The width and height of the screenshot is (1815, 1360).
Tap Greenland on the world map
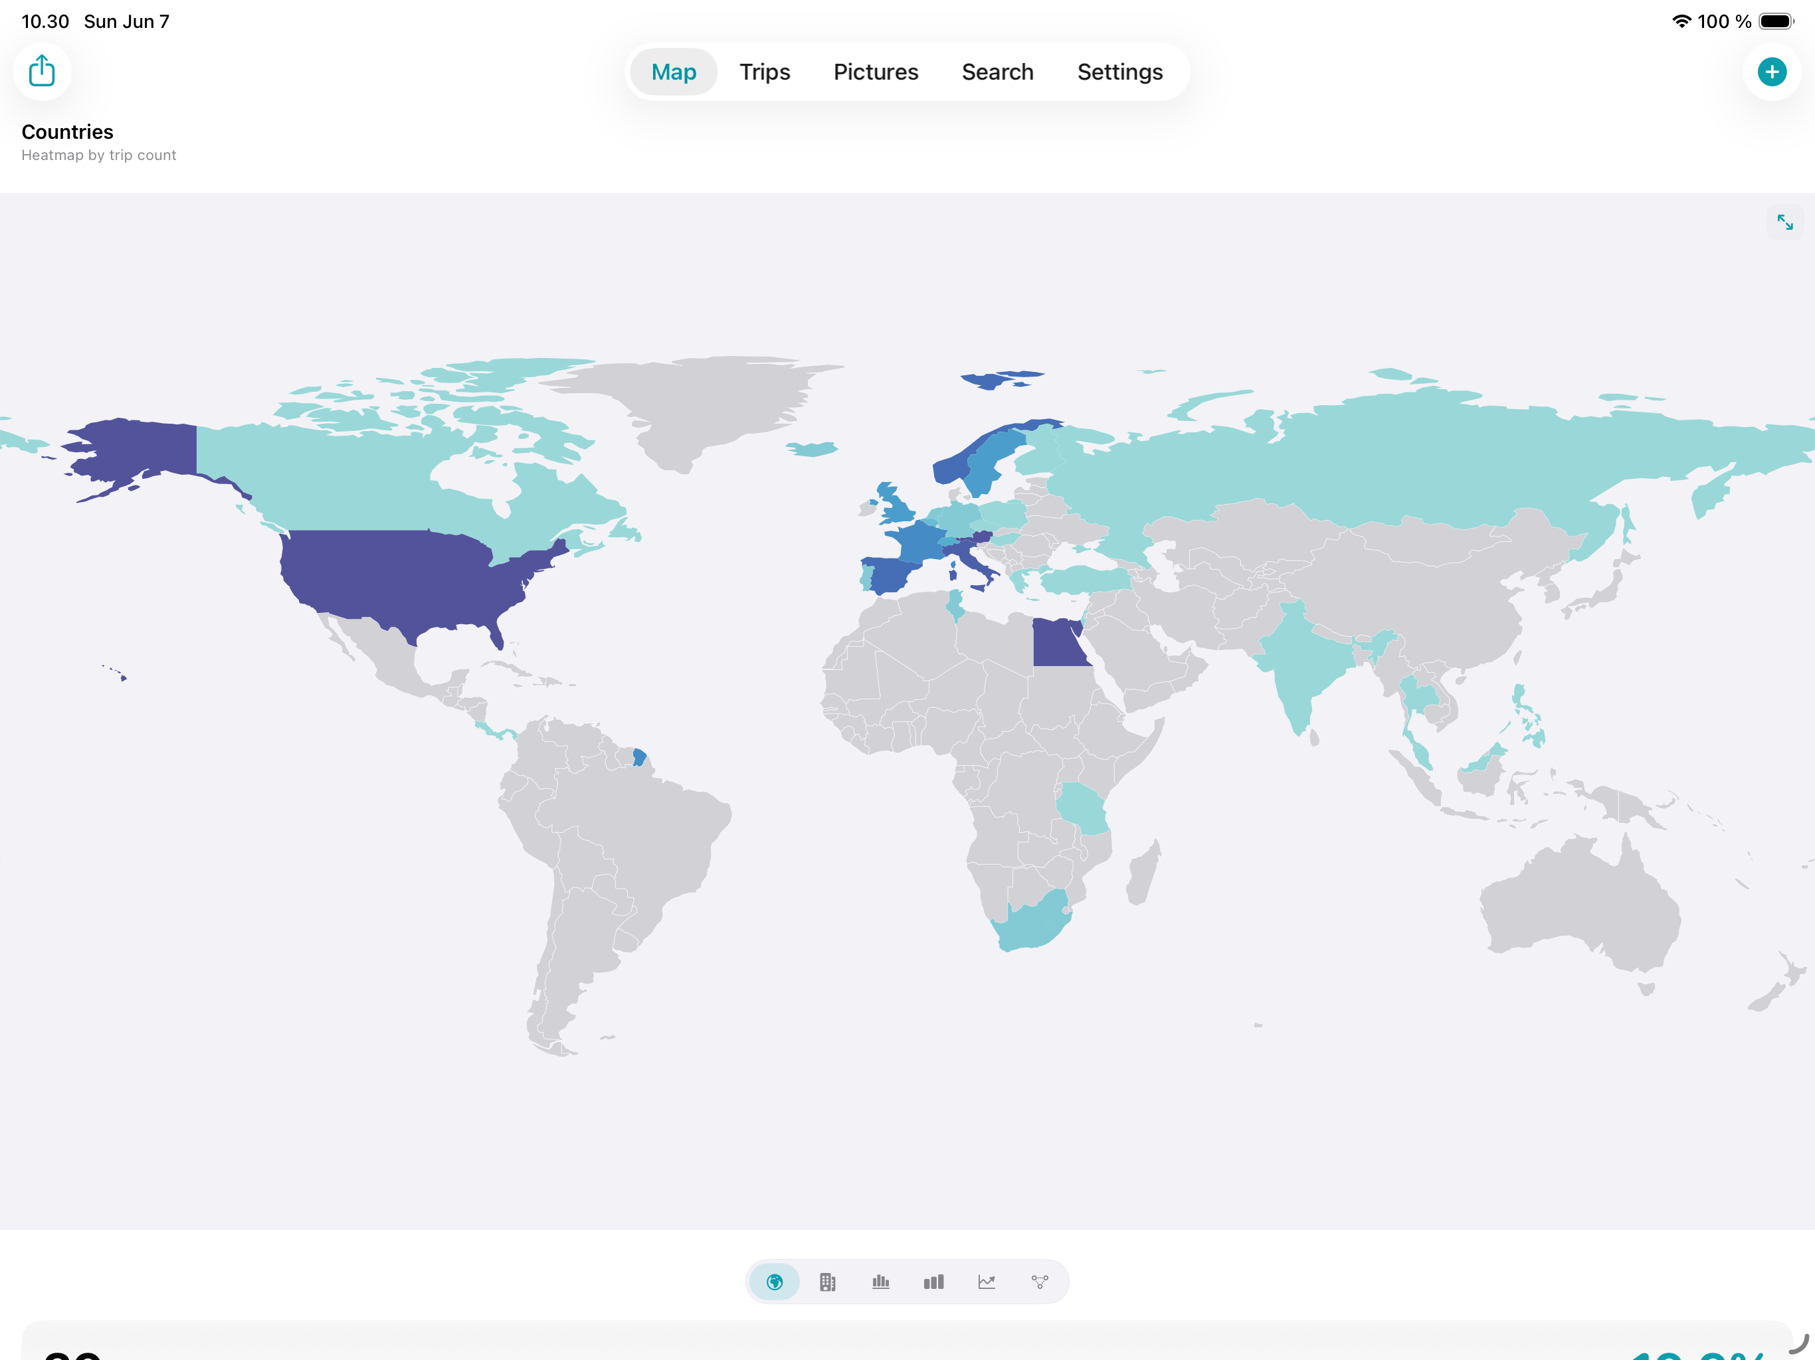(706, 402)
